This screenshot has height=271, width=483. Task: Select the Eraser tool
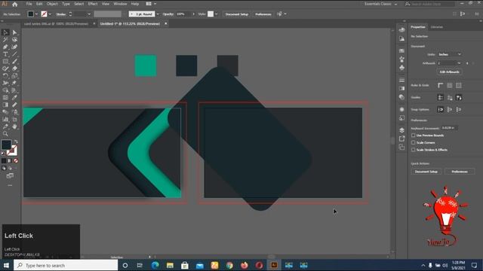click(x=14, y=69)
